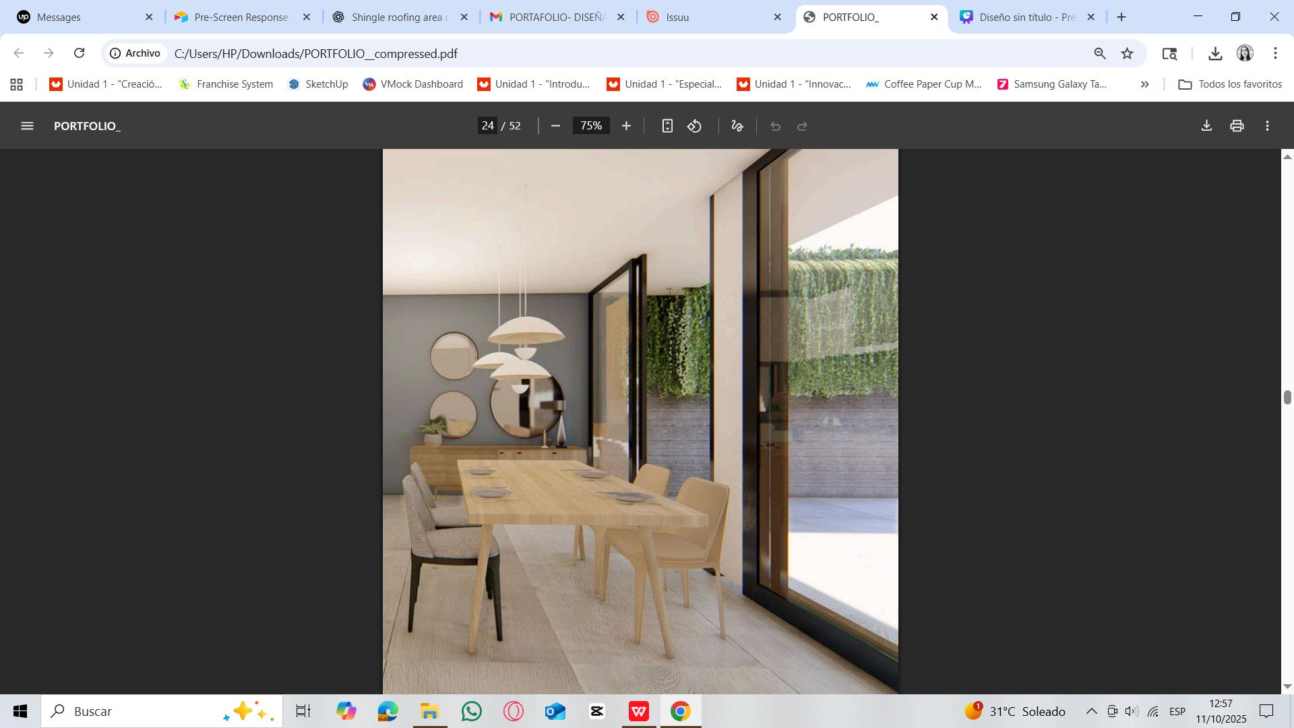Select the draw annotation tool
The width and height of the screenshot is (1294, 728).
[737, 126]
